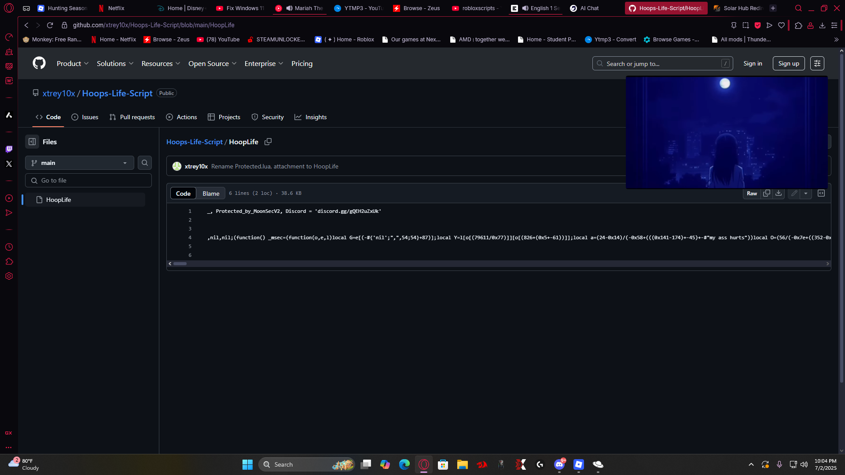
Task: Click the floating video pop-out player
Action: (727, 132)
